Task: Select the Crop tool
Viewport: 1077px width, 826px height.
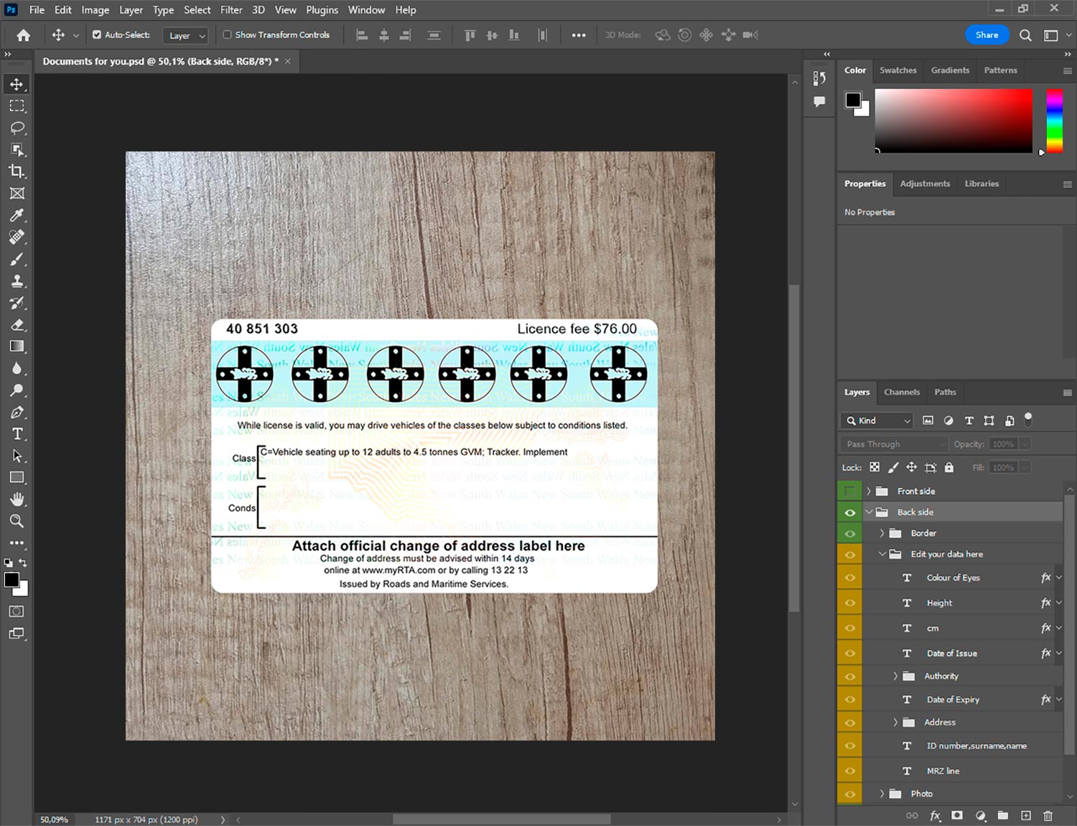Action: click(x=17, y=172)
